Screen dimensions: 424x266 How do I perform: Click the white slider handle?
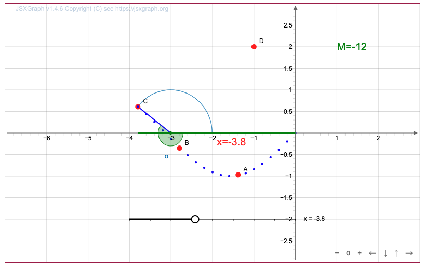pyautogui.click(x=195, y=219)
